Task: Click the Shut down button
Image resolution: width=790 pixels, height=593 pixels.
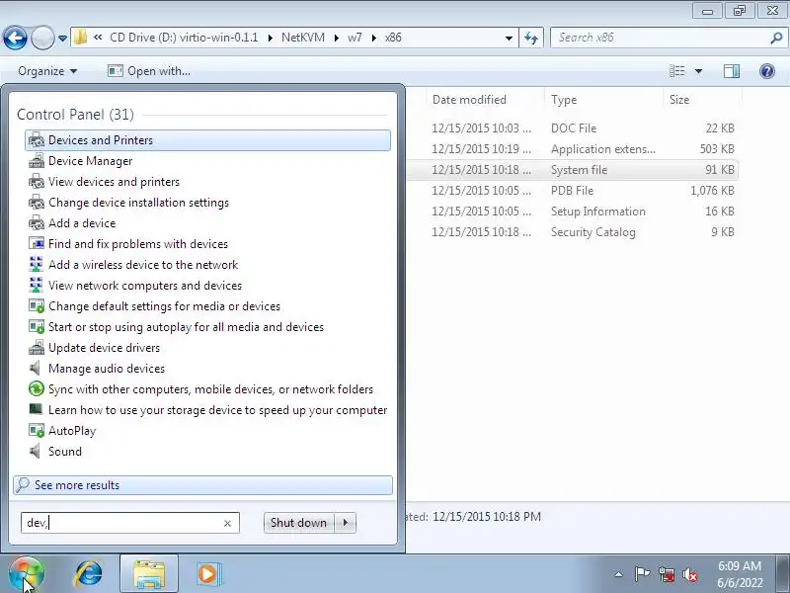Action: 299,523
